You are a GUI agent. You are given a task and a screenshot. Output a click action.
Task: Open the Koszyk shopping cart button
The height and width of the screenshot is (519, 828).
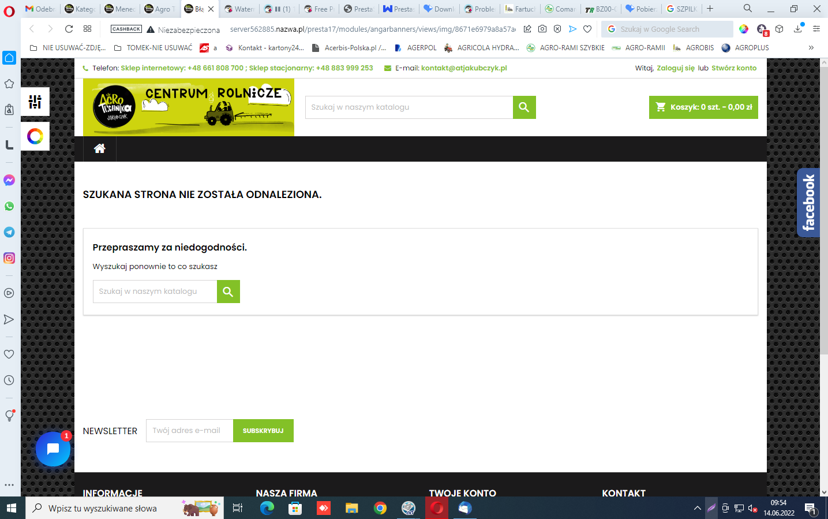[x=703, y=107]
